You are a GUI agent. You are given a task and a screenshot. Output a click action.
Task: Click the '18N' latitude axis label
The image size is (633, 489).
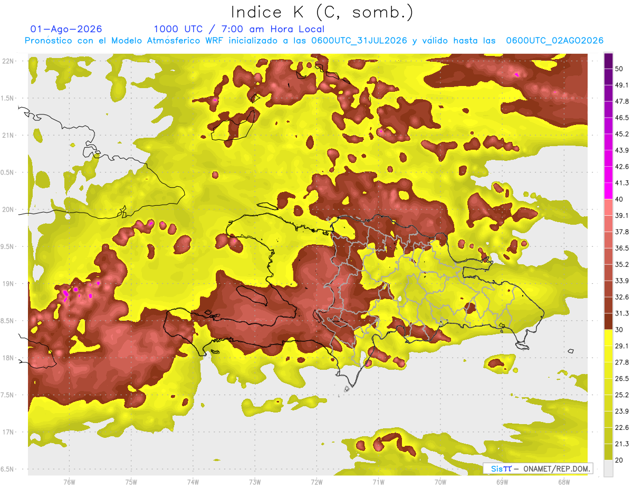click(x=9, y=358)
